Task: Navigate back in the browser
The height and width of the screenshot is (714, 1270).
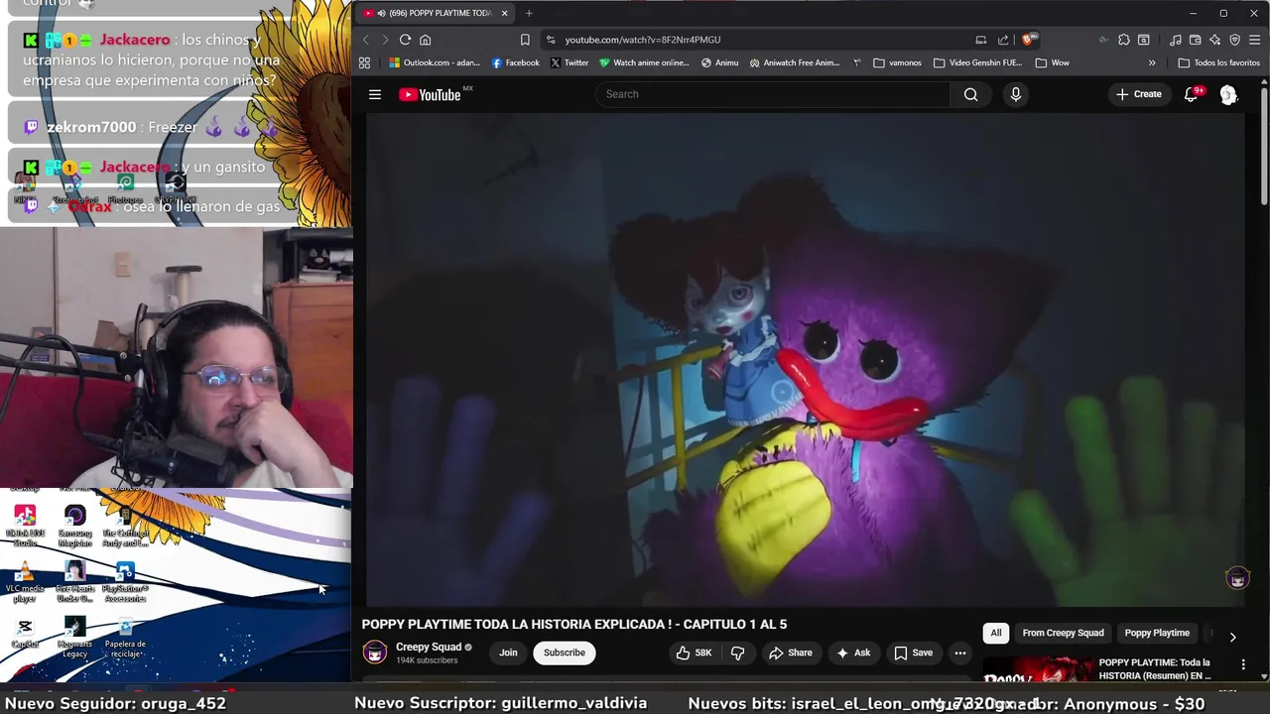Action: point(365,40)
